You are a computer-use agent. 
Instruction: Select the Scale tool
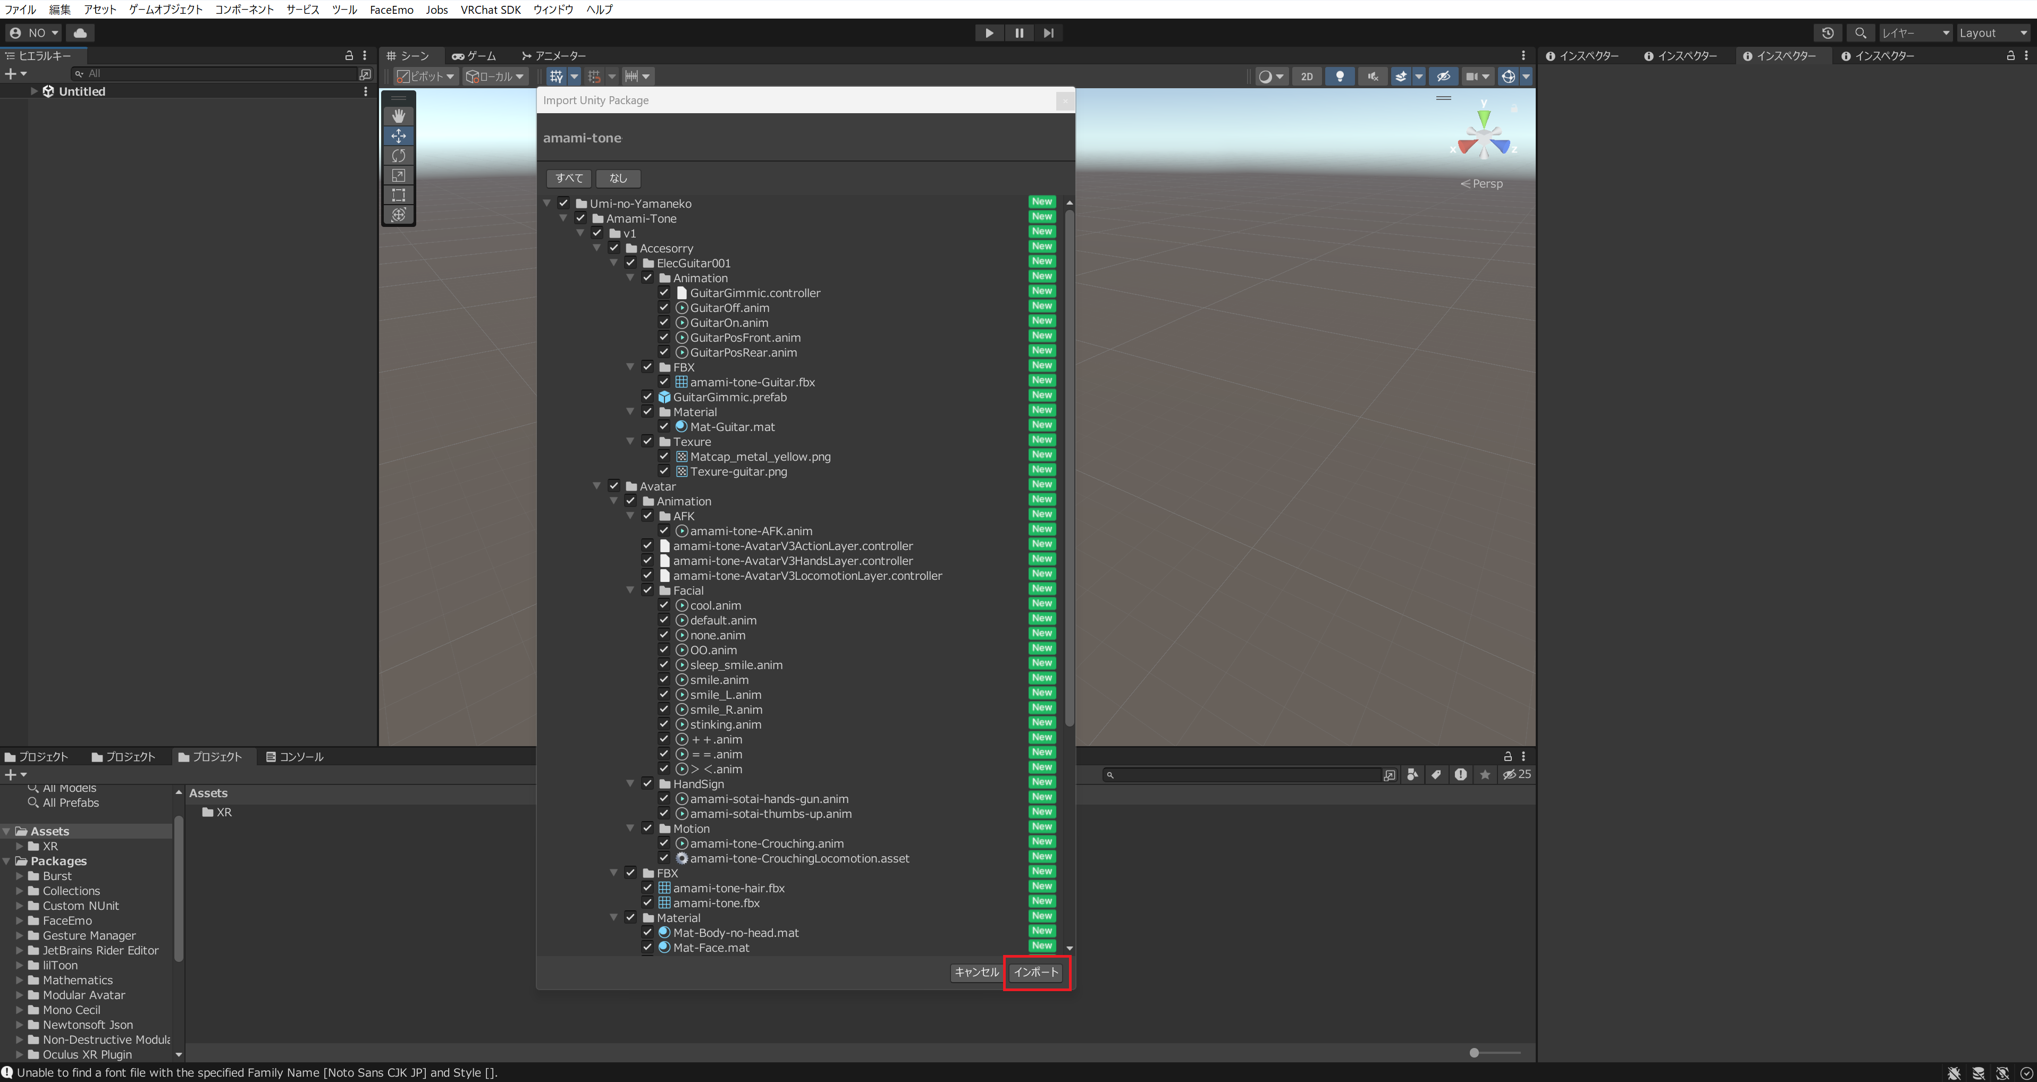coord(399,175)
